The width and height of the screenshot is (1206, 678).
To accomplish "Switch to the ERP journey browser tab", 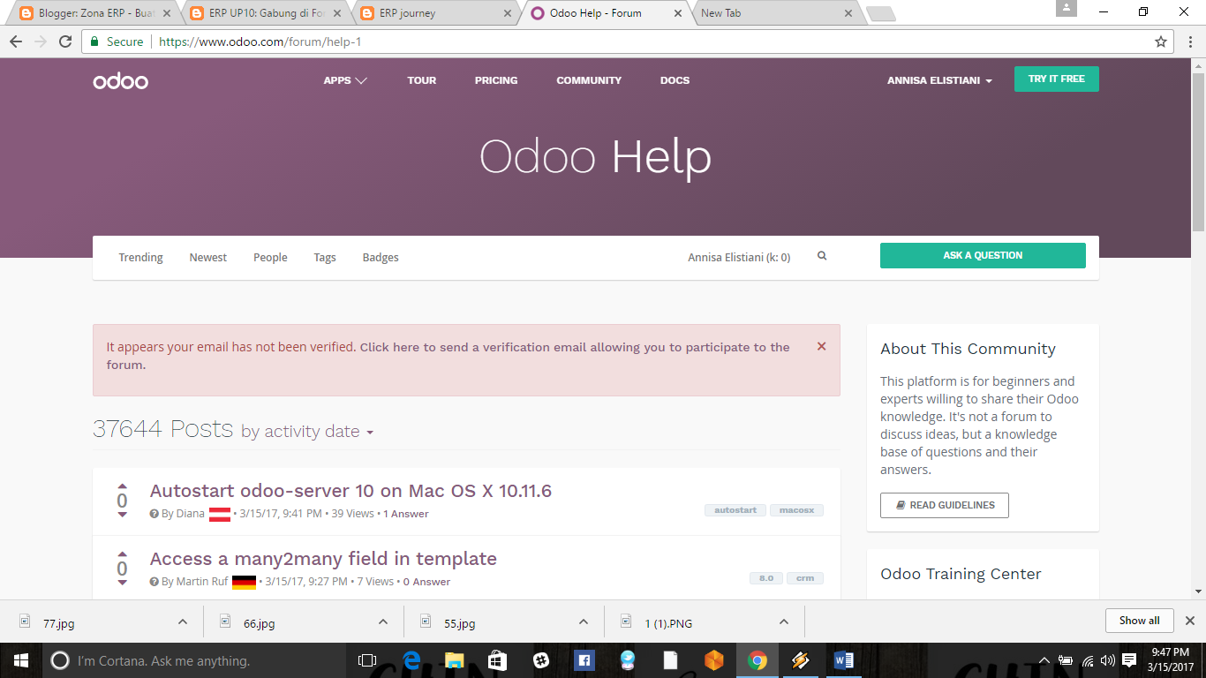I will (x=436, y=13).
